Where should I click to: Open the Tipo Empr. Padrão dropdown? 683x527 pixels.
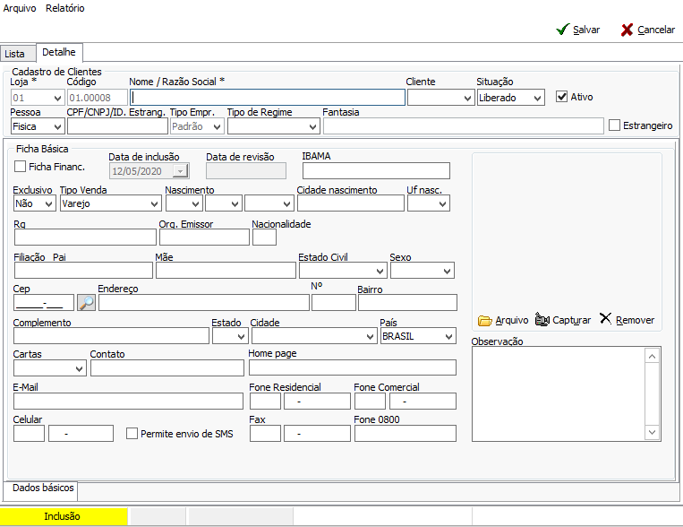point(217,126)
